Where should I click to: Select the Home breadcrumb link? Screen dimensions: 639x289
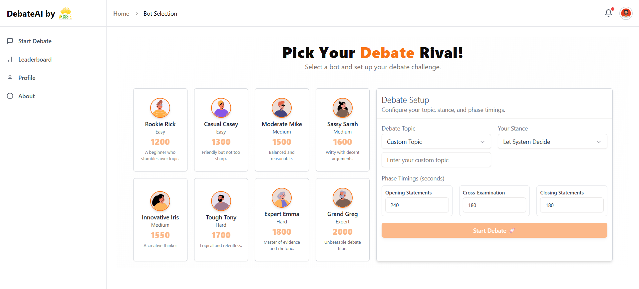[x=121, y=13]
